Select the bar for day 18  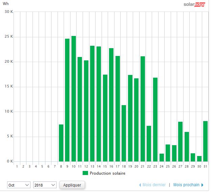tap(124, 133)
